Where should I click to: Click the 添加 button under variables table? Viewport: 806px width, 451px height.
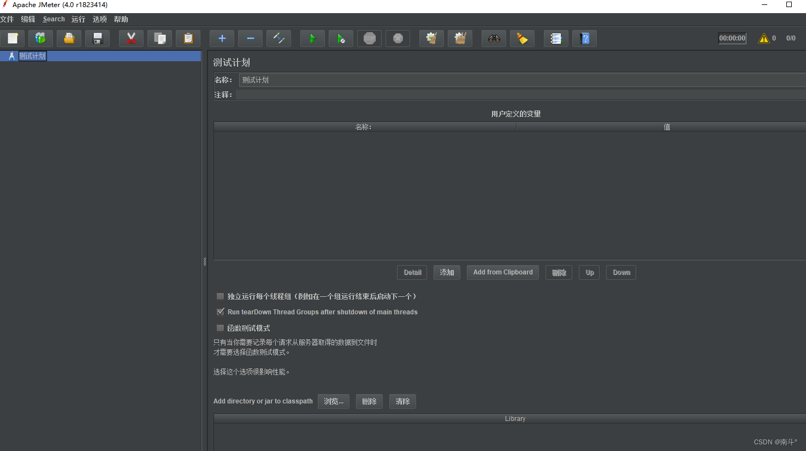pyautogui.click(x=447, y=272)
